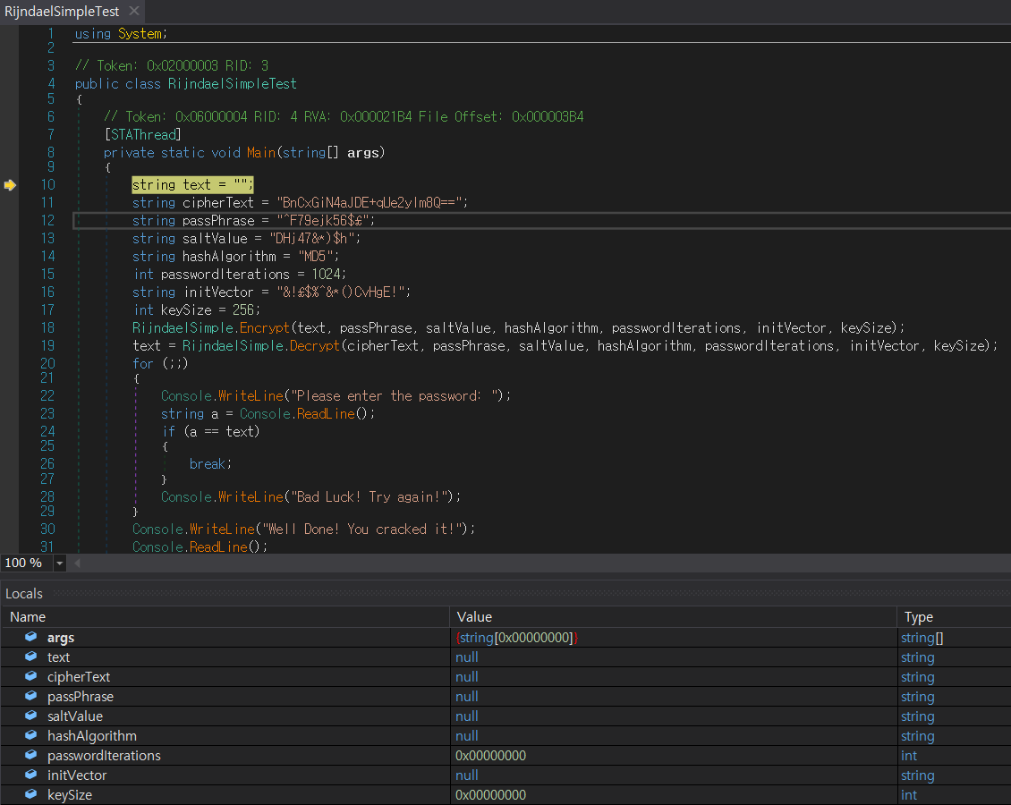
Task: Select the passPhrase row name
Action: pyautogui.click(x=80, y=697)
